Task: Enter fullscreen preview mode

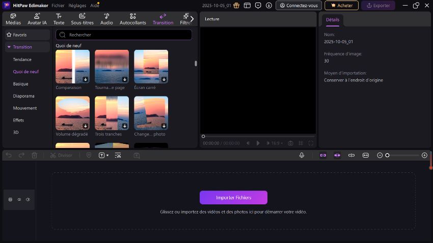Action: (x=311, y=143)
